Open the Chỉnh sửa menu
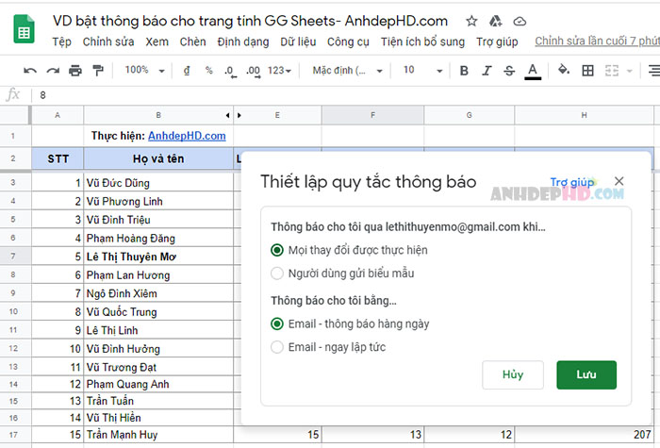This screenshot has height=448, width=660. click(108, 41)
